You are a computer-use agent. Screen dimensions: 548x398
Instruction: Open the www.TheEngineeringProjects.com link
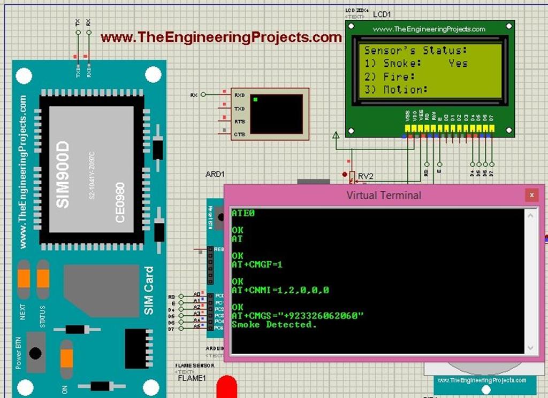point(219,37)
